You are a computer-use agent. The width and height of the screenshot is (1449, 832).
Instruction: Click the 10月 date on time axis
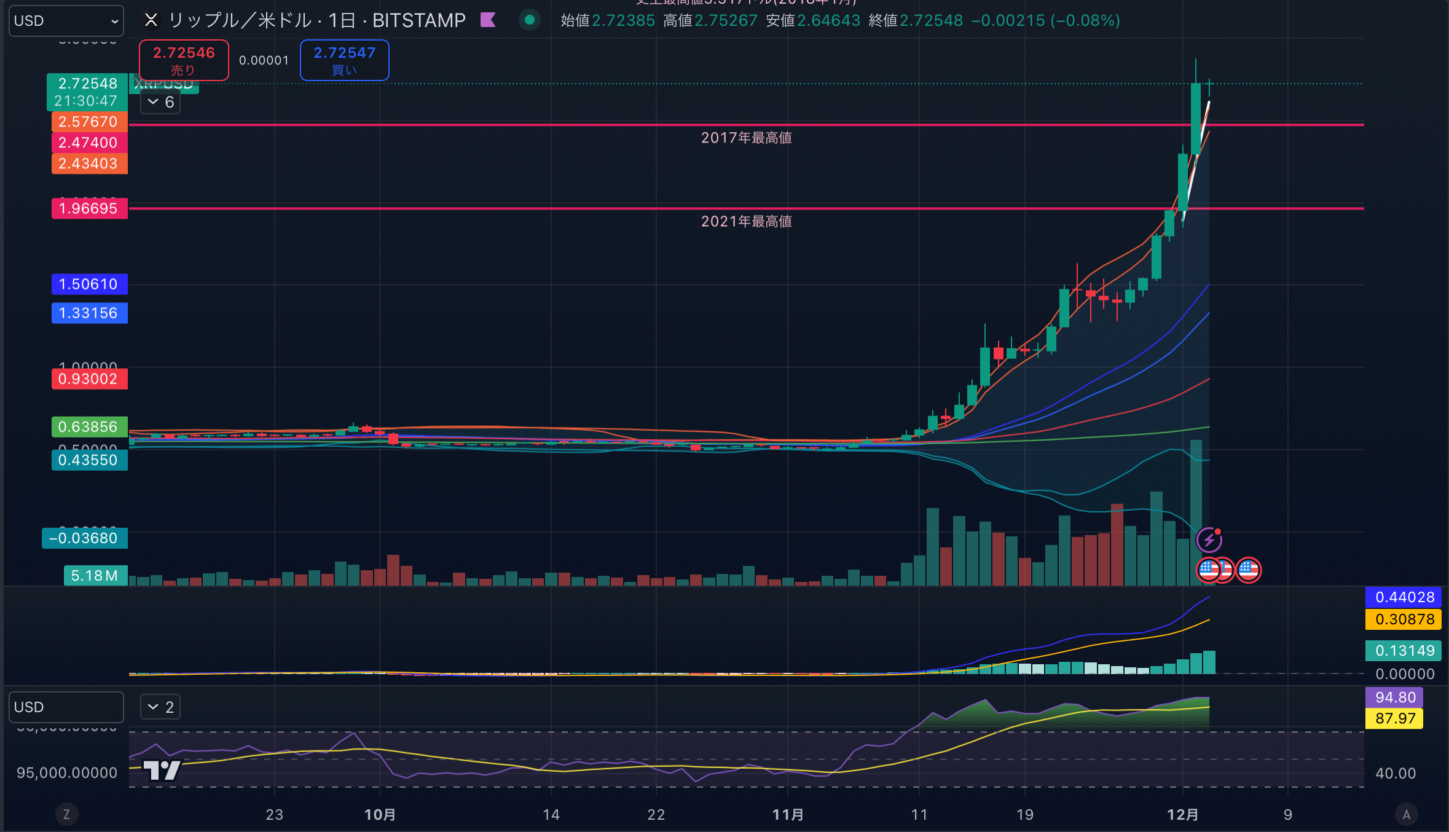point(380,815)
